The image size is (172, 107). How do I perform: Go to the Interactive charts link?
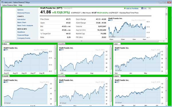21,19
